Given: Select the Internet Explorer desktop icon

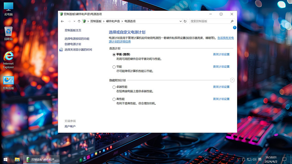Looking at the screenshot, I should coord(8,59).
